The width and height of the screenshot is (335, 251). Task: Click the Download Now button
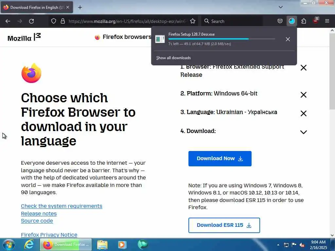click(x=220, y=159)
